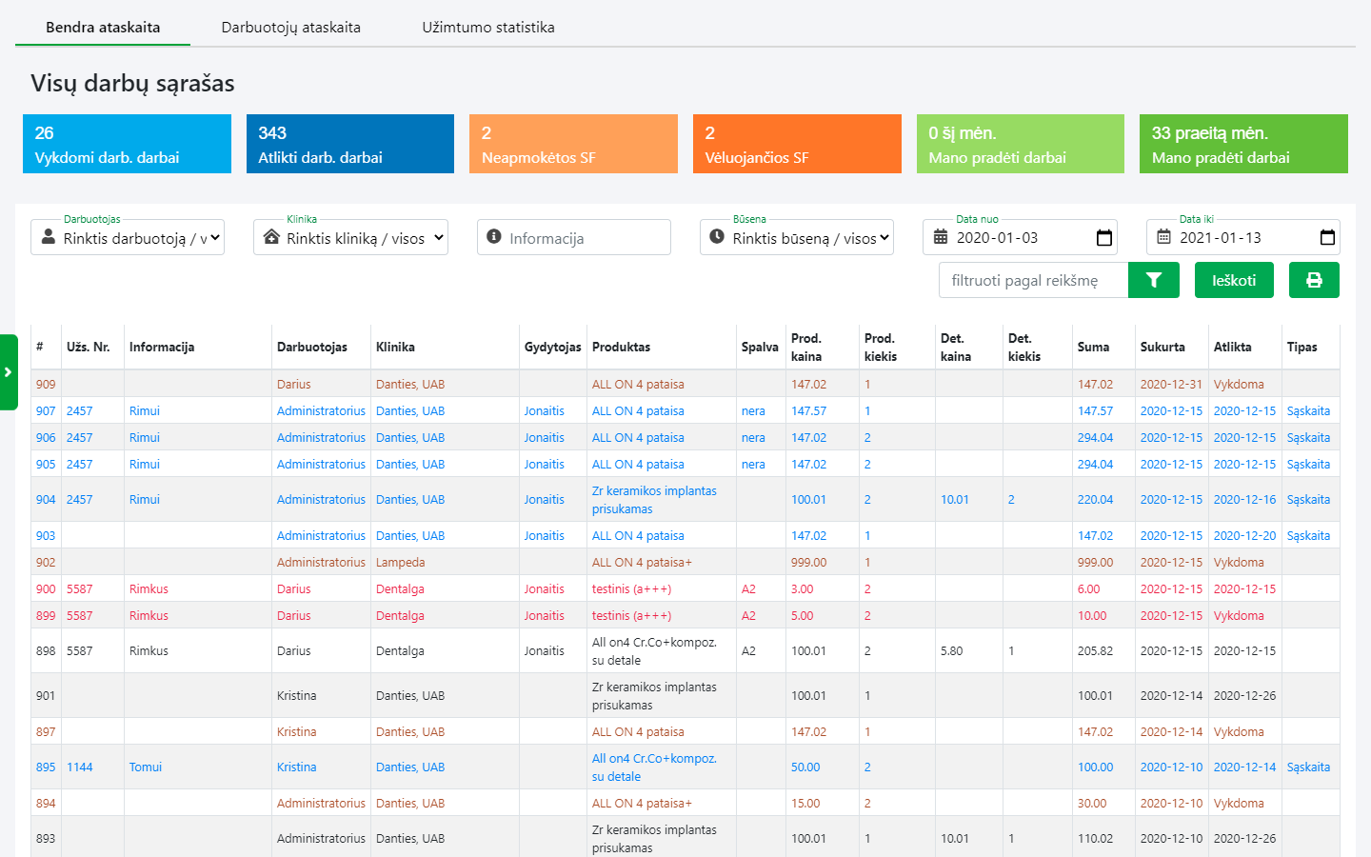Switch to Užimtumo statistika tab
The height and width of the screenshot is (857, 1371).
487,28
